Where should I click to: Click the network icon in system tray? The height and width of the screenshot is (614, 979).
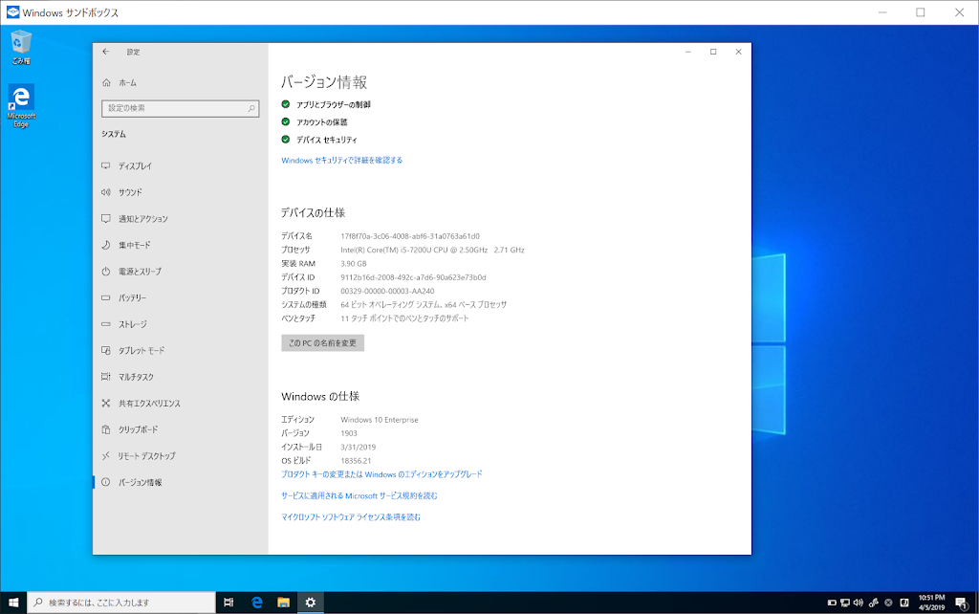coord(845,603)
